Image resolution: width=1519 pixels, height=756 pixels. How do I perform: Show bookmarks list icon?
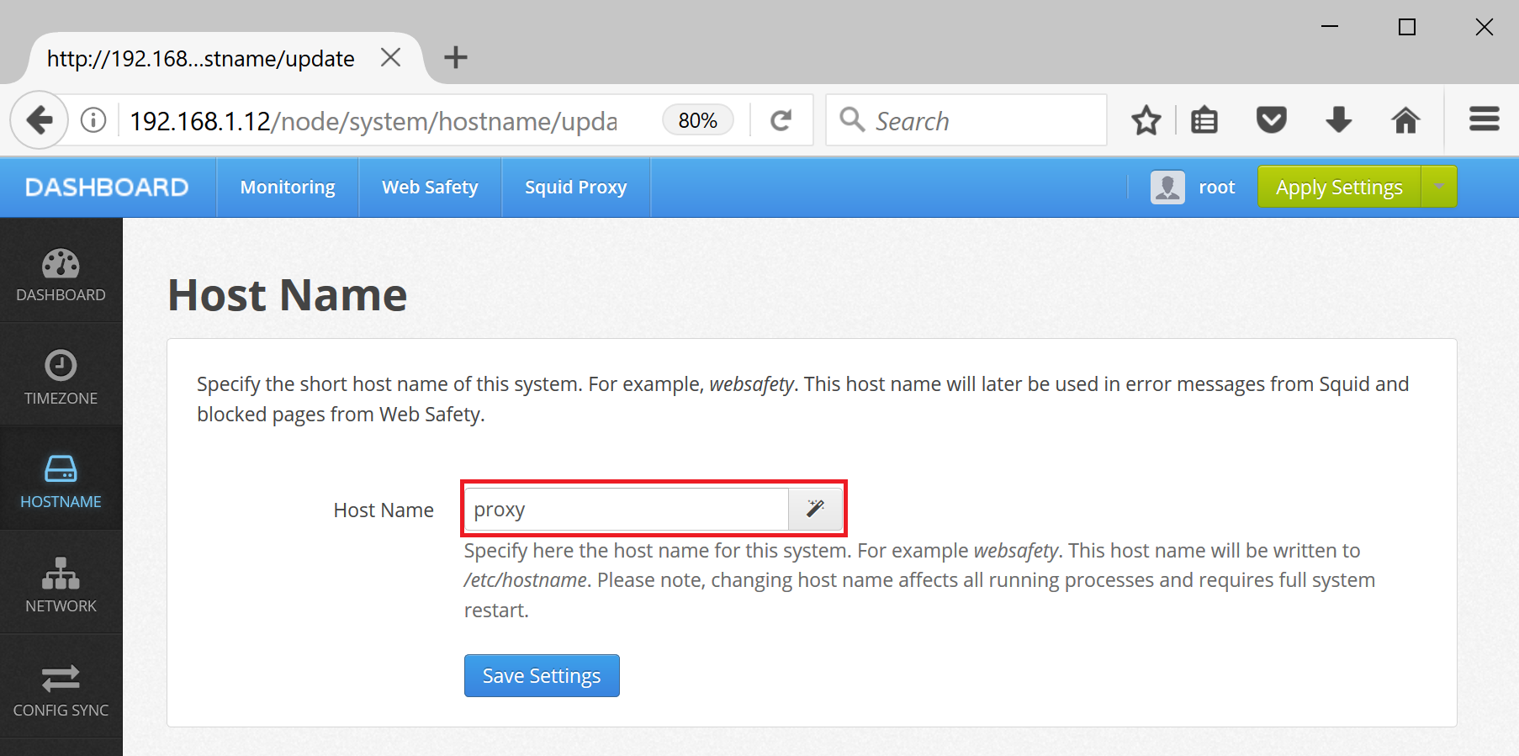pyautogui.click(x=1204, y=120)
